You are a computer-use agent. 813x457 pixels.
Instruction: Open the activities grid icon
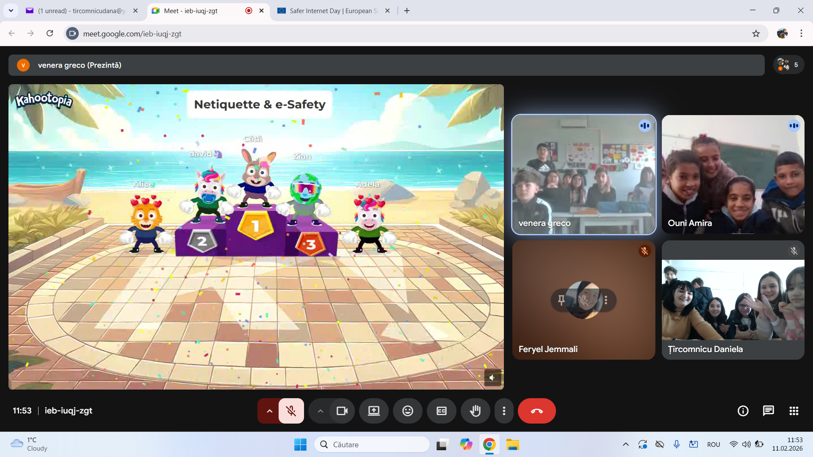point(794,411)
